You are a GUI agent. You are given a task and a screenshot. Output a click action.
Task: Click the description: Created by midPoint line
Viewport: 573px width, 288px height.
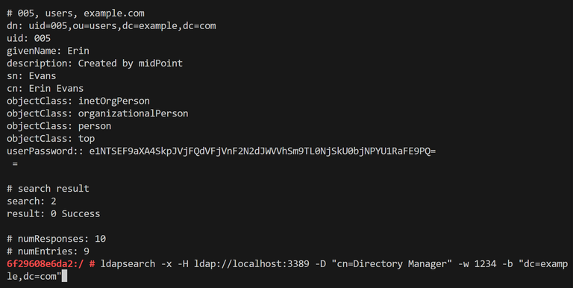(95, 63)
